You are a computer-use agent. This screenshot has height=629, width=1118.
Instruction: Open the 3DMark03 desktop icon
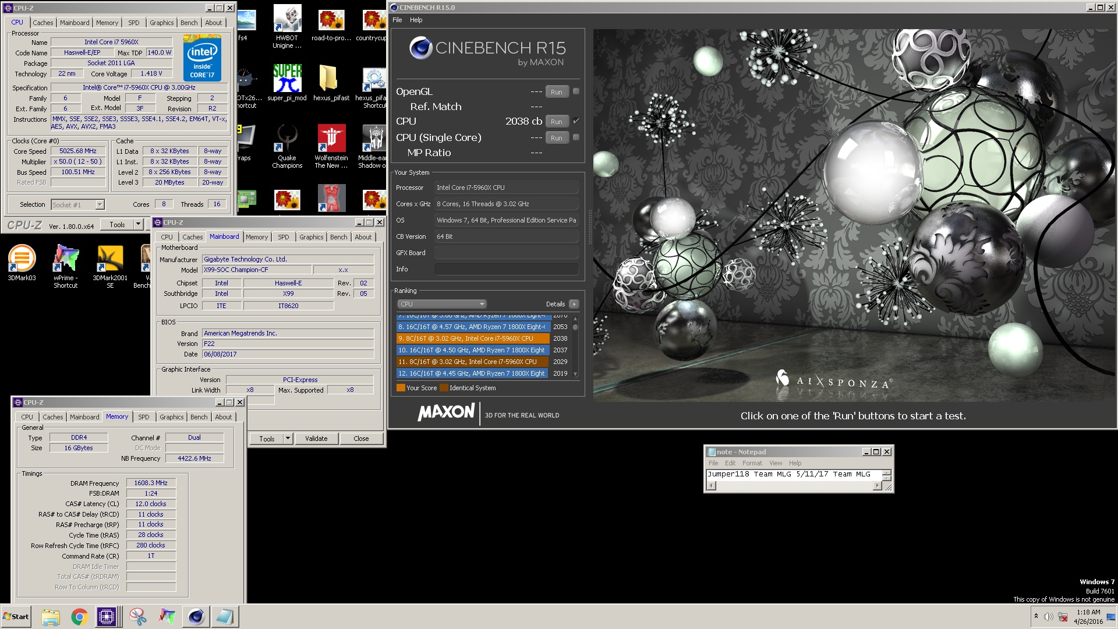[22, 263]
